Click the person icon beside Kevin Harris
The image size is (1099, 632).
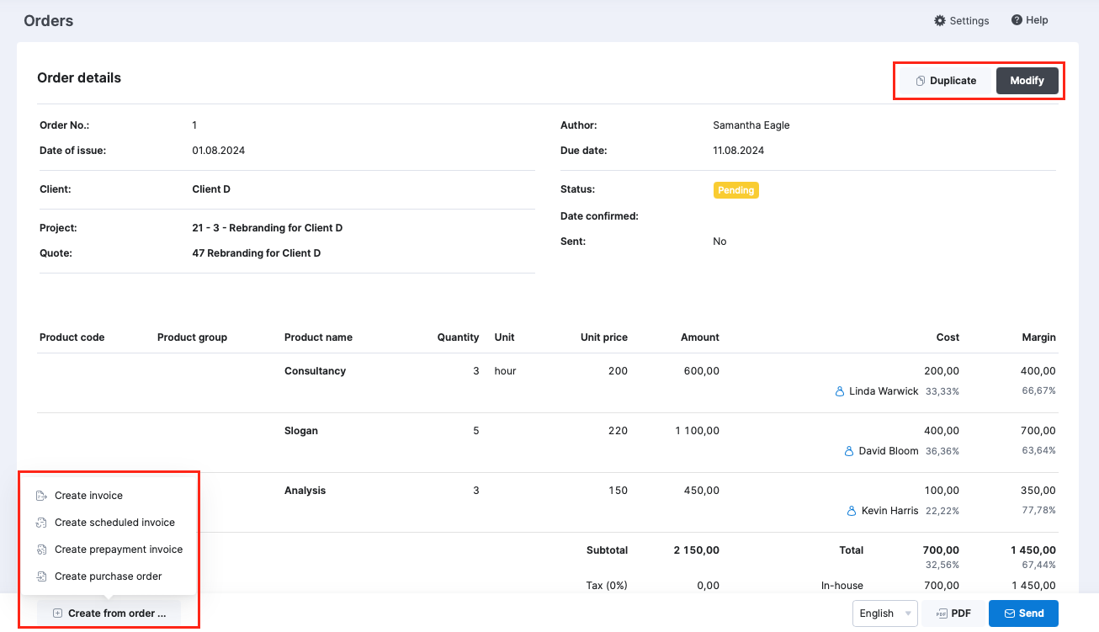[852, 511]
